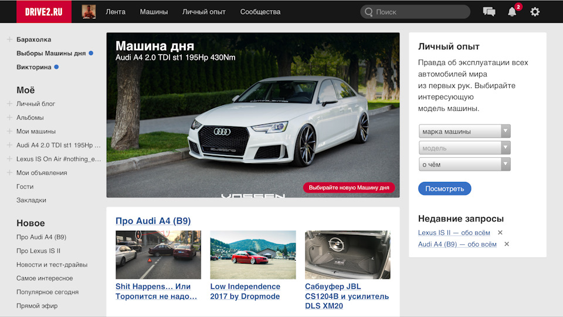Remove Audi A4 (B9) recent query
563x317 pixels.
507,244
